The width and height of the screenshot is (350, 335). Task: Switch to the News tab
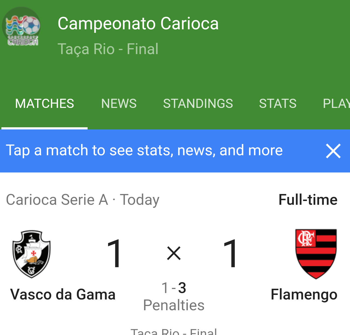point(119,104)
